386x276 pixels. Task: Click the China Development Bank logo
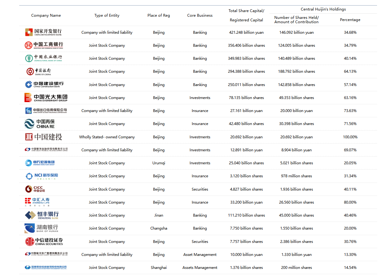(x=43, y=32)
